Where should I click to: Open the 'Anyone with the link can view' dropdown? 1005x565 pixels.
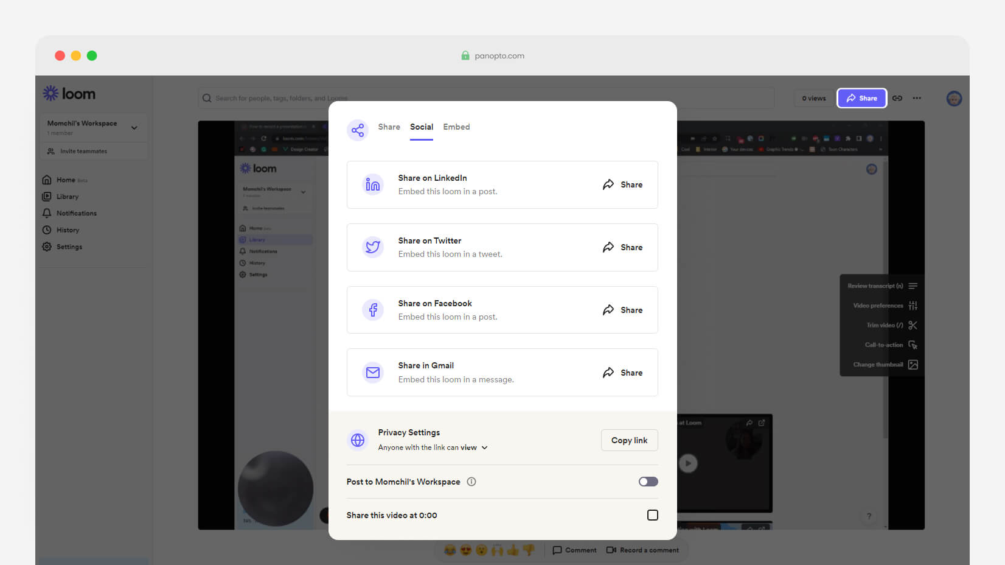pyautogui.click(x=433, y=447)
